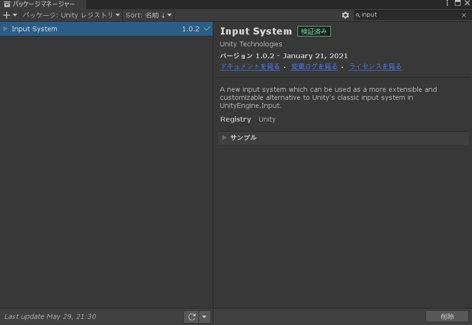Expand the サンプル section

click(x=224, y=138)
